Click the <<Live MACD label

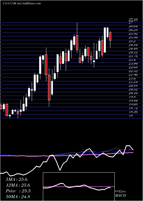click(120, 194)
